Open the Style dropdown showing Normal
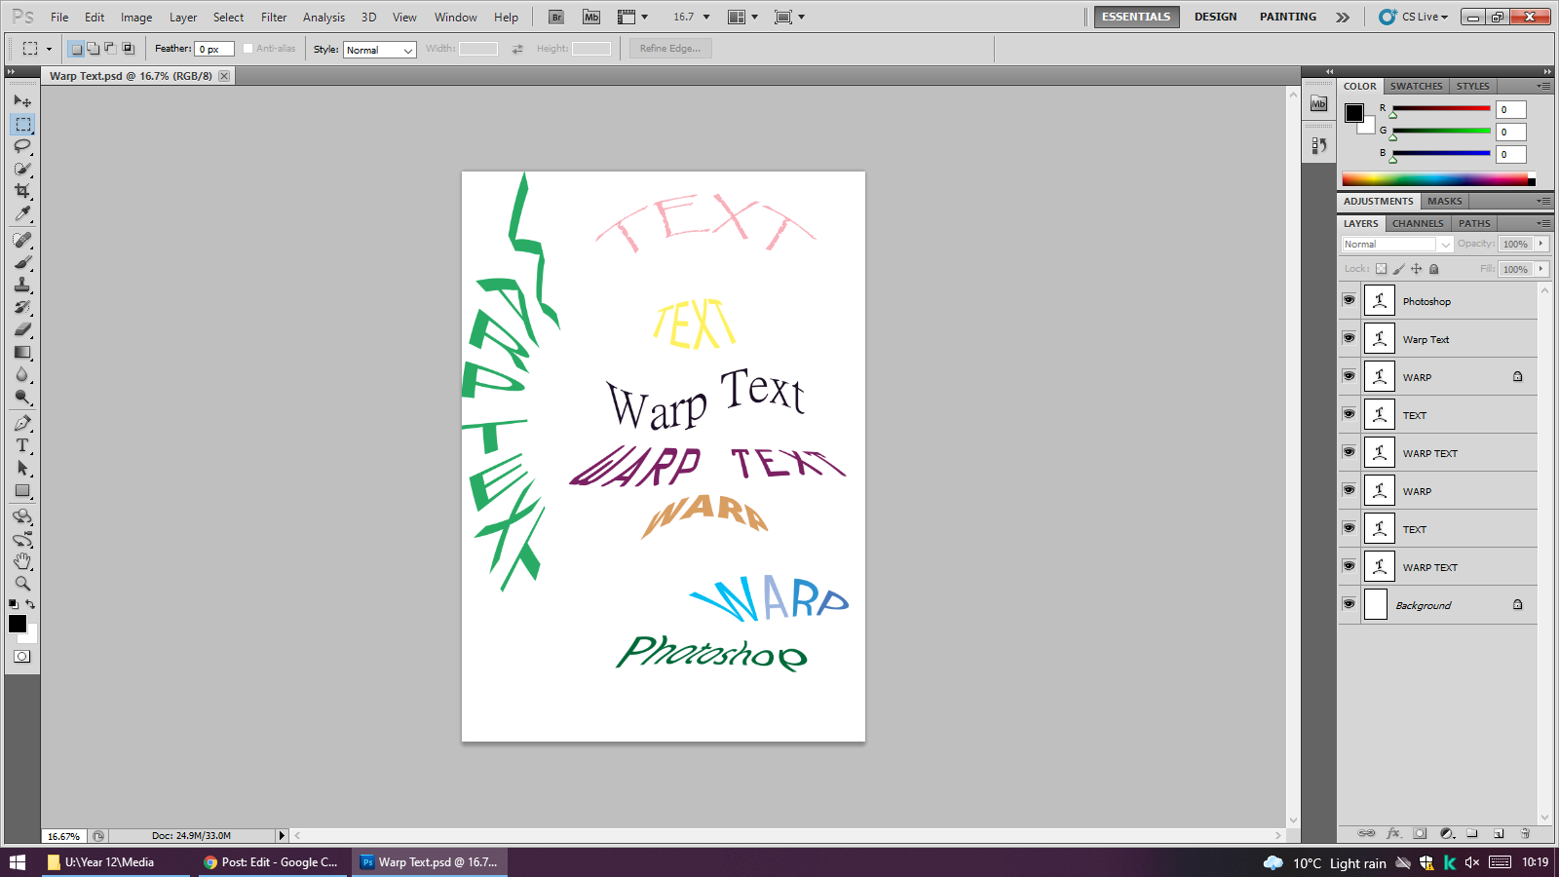The height and width of the screenshot is (877, 1559). pos(380,50)
